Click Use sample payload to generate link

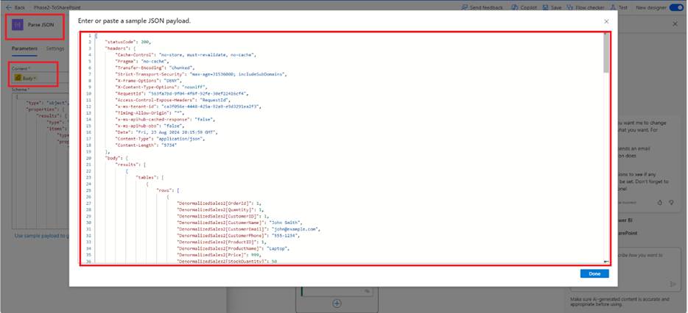(42, 236)
